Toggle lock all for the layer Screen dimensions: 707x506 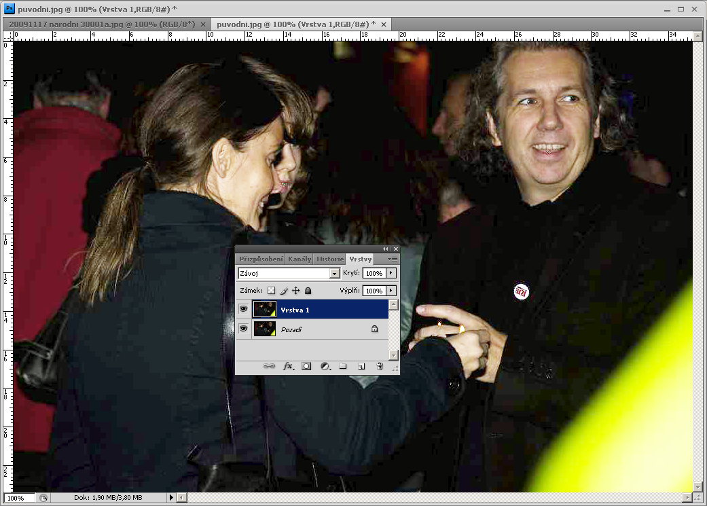[x=308, y=291]
